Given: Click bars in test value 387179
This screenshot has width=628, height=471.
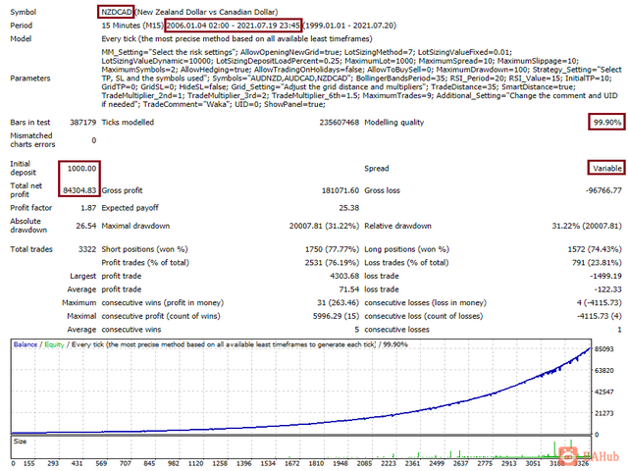Looking at the screenshot, I should pyautogui.click(x=82, y=122).
